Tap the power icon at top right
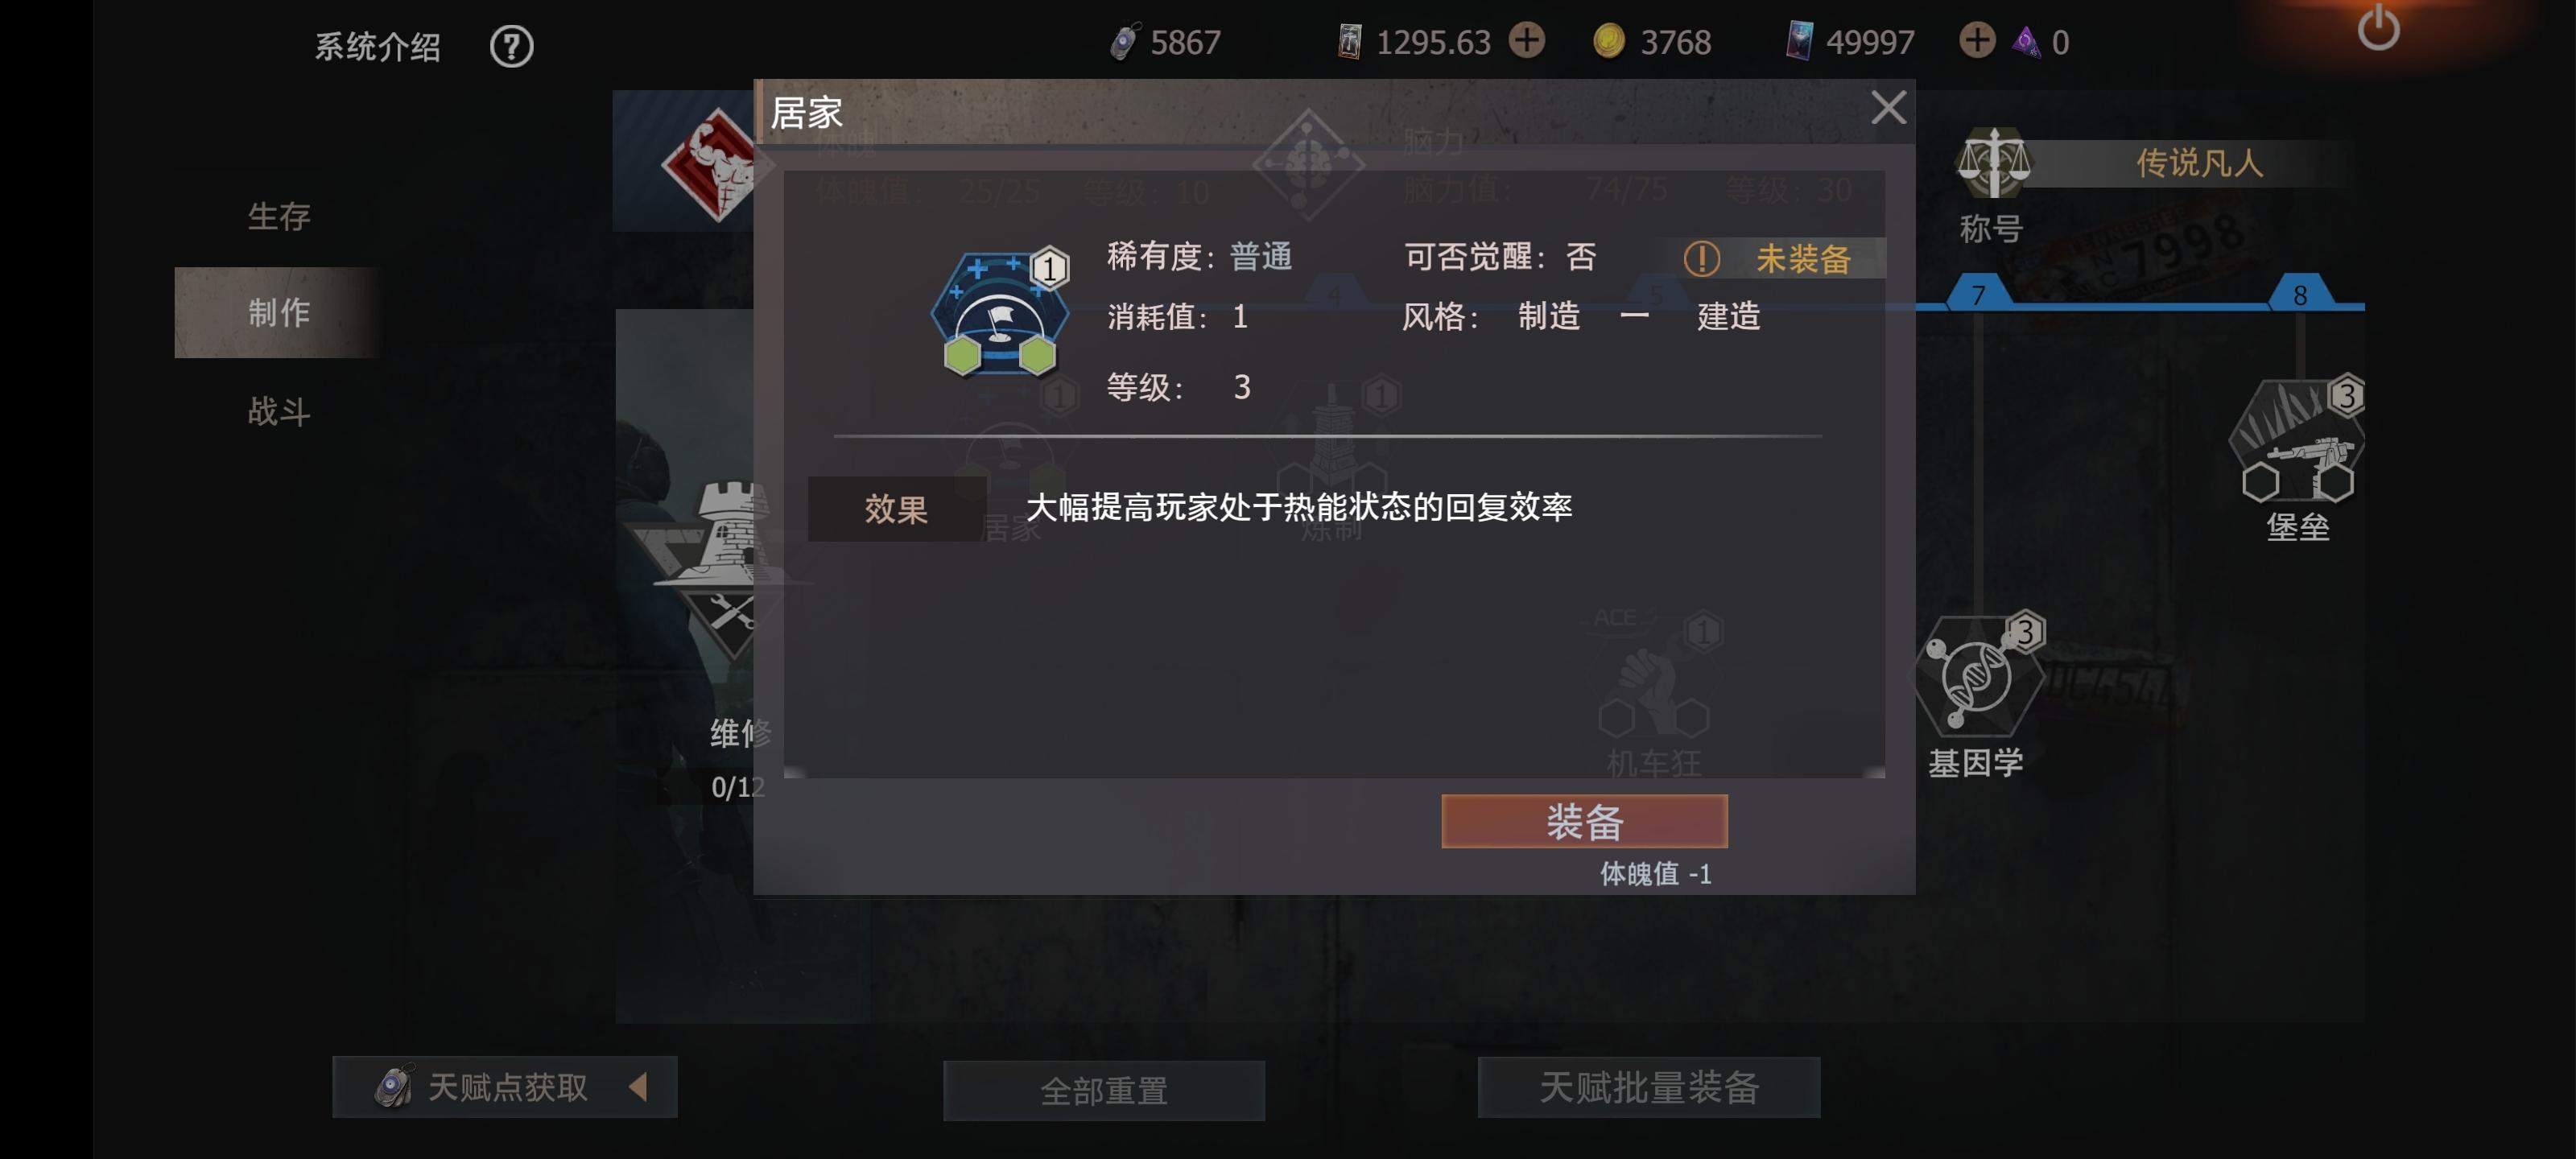The width and height of the screenshot is (2576, 1159). tap(2377, 27)
